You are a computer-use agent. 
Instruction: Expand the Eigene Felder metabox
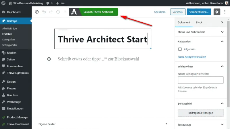tap(103, 124)
